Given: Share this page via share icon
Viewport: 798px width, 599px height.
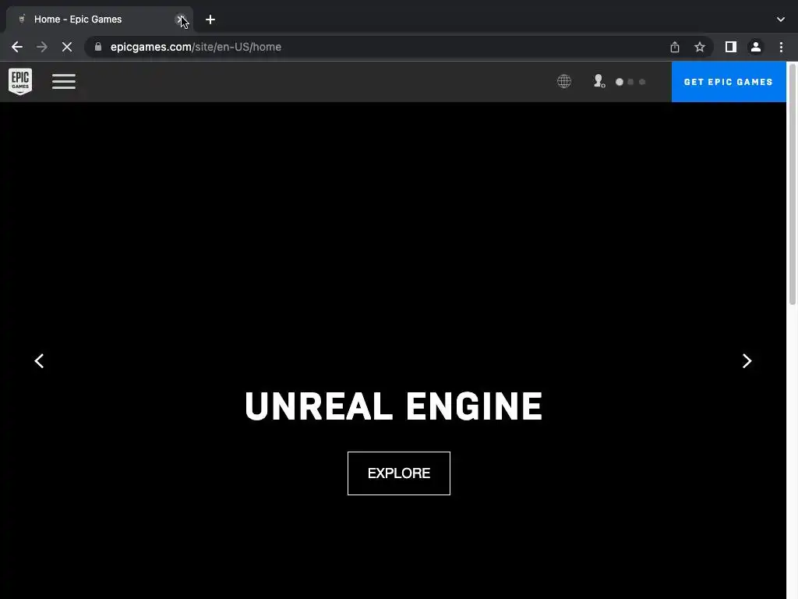Looking at the screenshot, I should [675, 47].
